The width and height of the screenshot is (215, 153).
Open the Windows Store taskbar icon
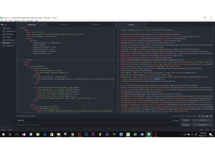pyautogui.click(x=52, y=134)
